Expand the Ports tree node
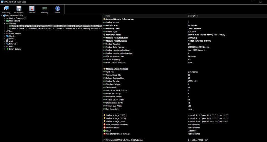The width and height of the screenshot is (267, 142). click(5, 46)
